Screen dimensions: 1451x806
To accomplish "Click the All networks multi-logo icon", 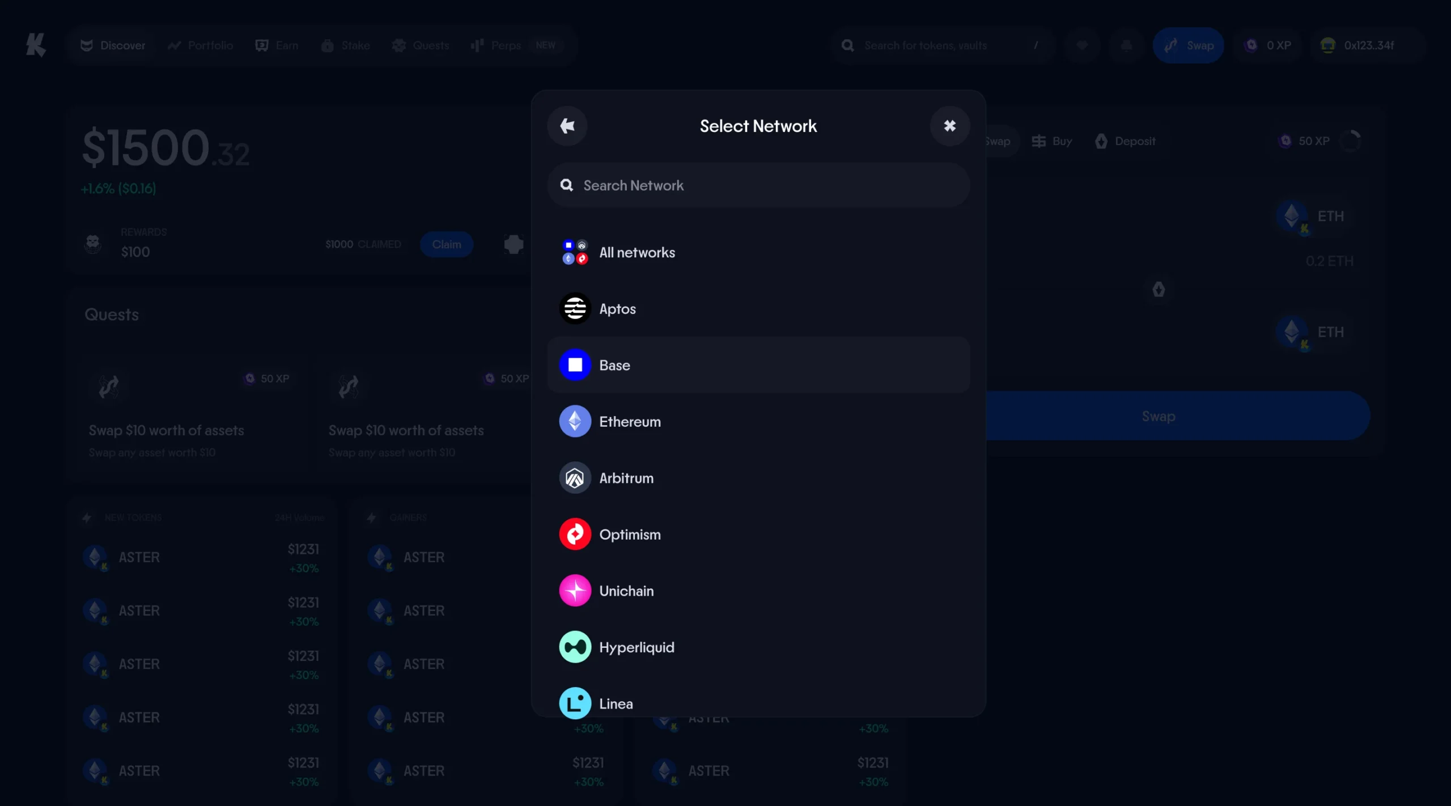I will click(575, 252).
